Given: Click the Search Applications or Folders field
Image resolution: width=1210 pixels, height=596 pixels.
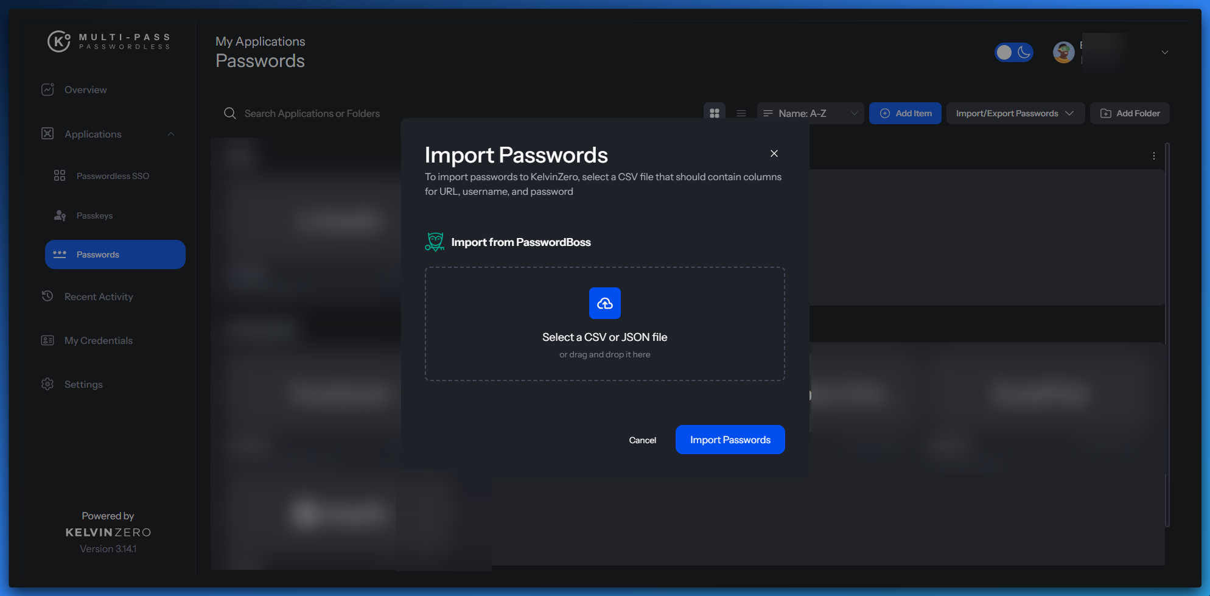Looking at the screenshot, I should point(312,113).
